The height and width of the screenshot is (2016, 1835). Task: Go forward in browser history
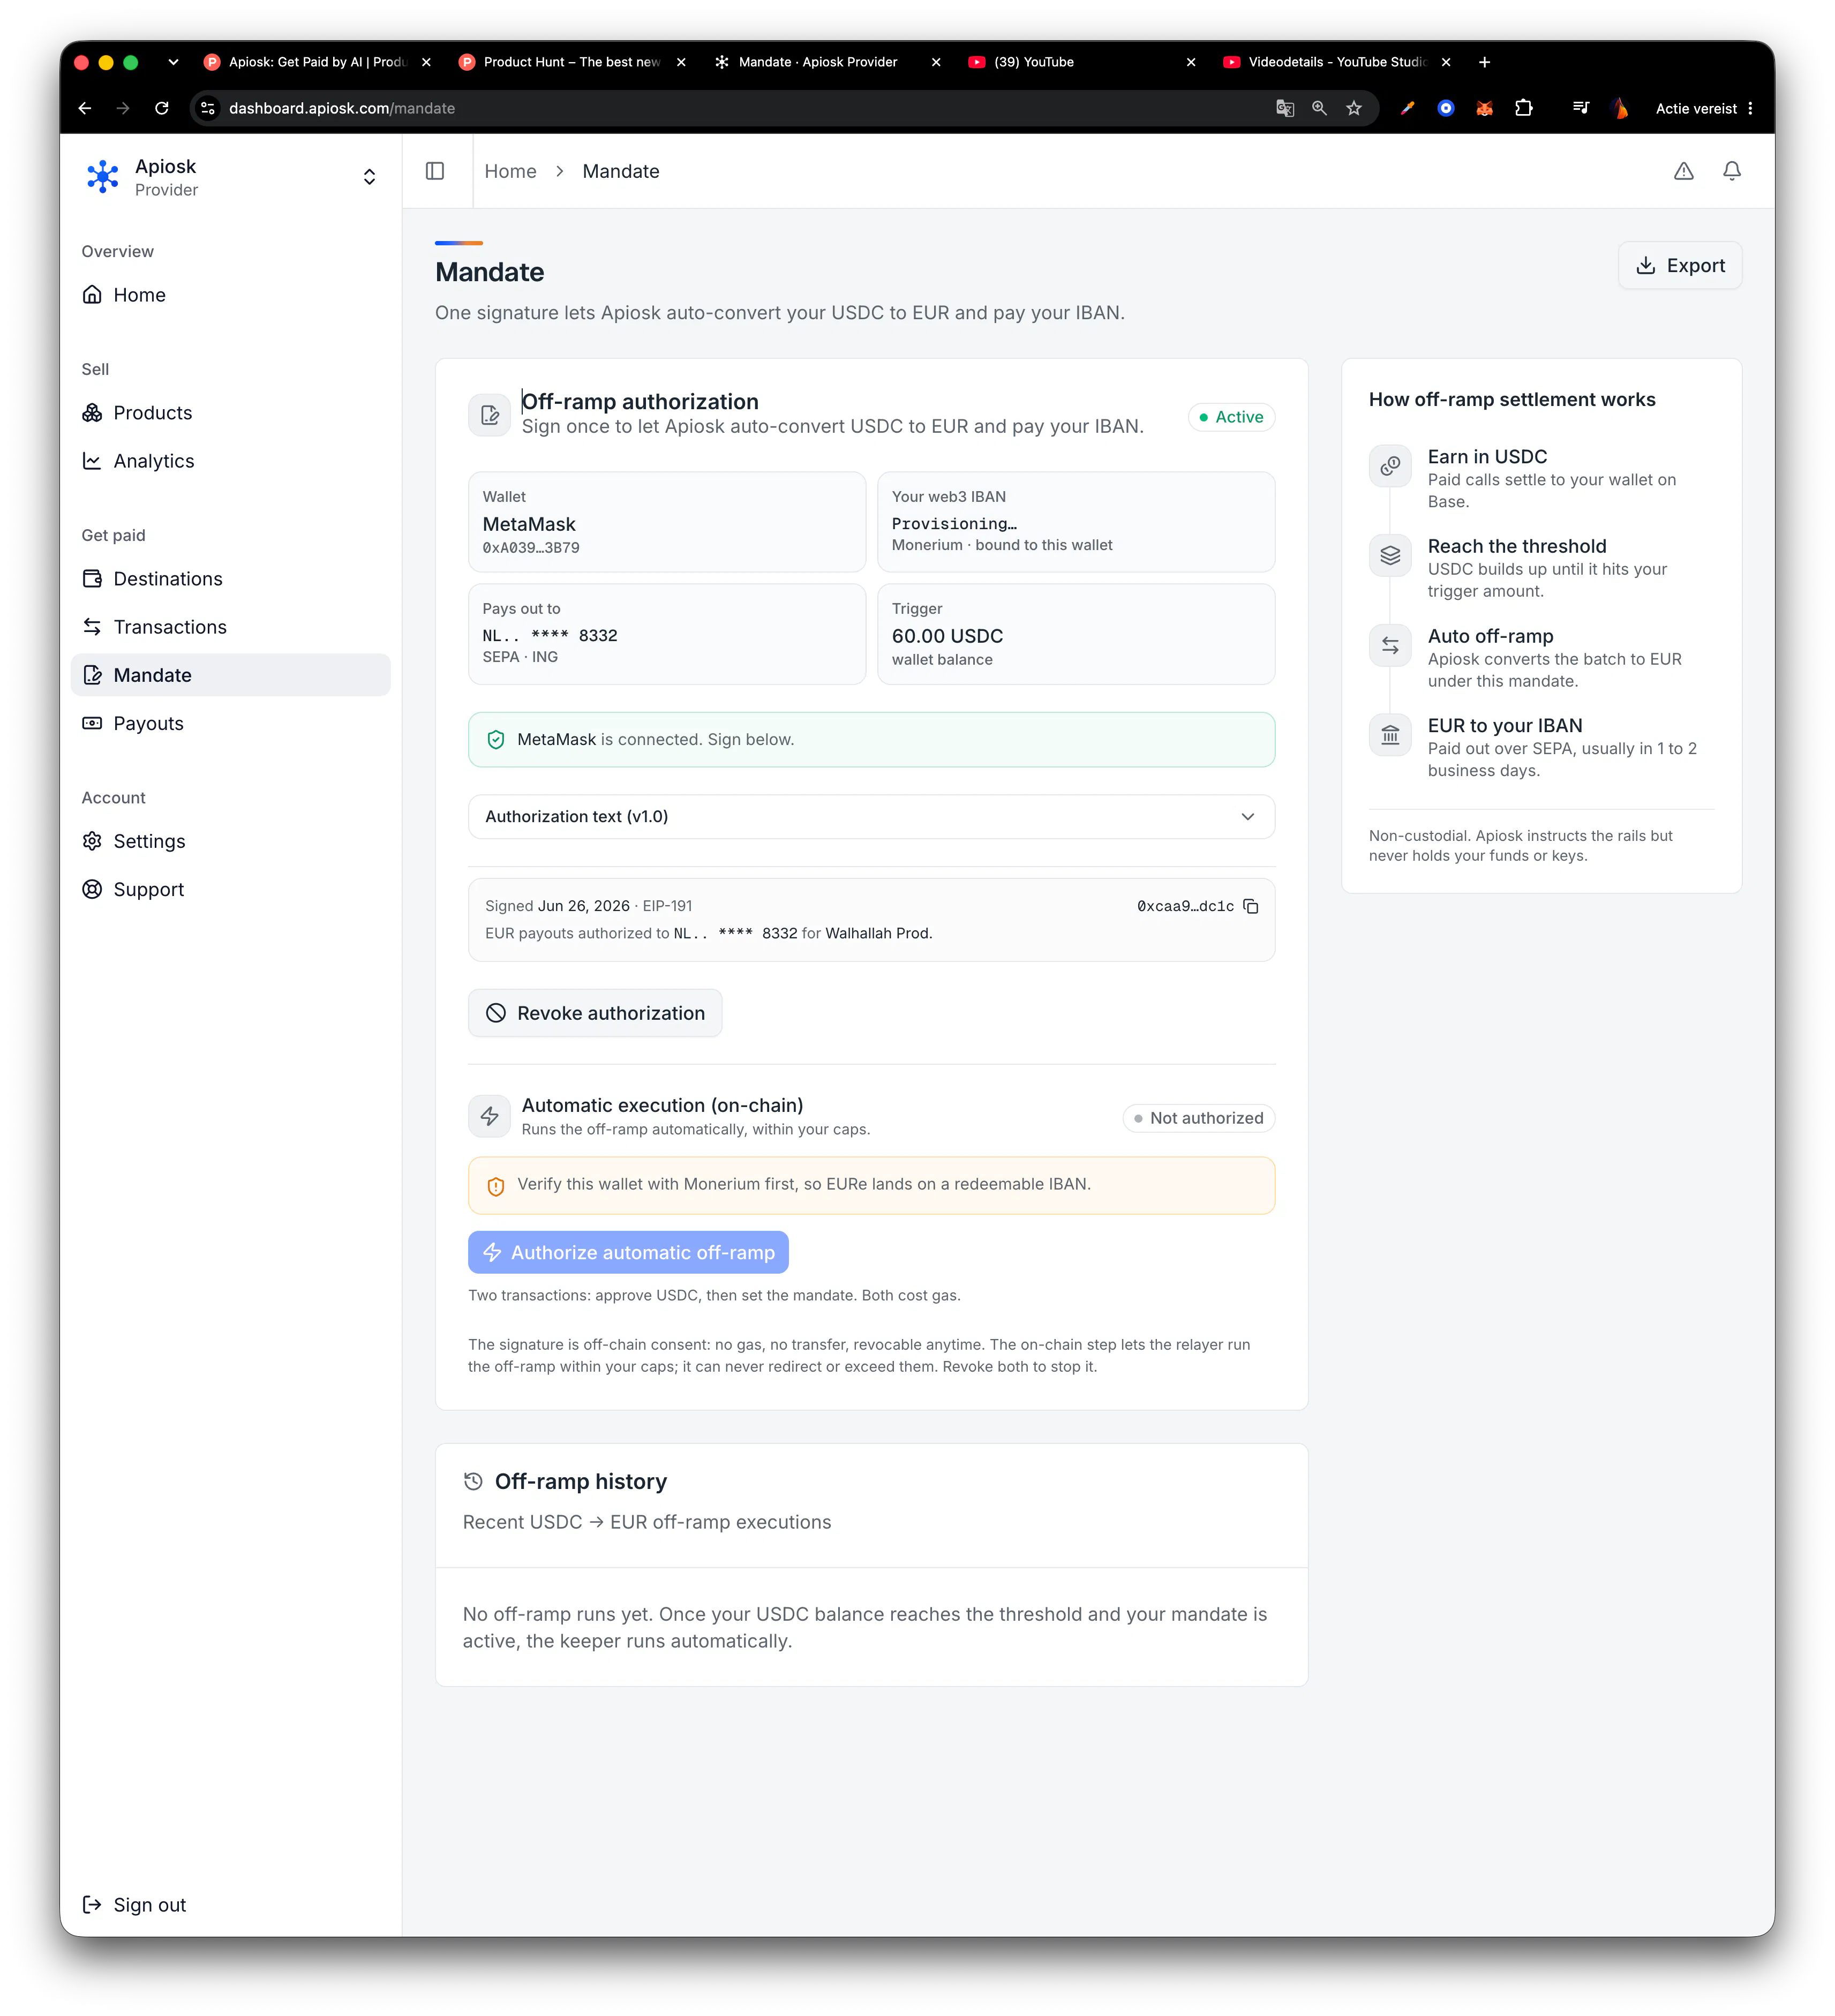(x=123, y=108)
